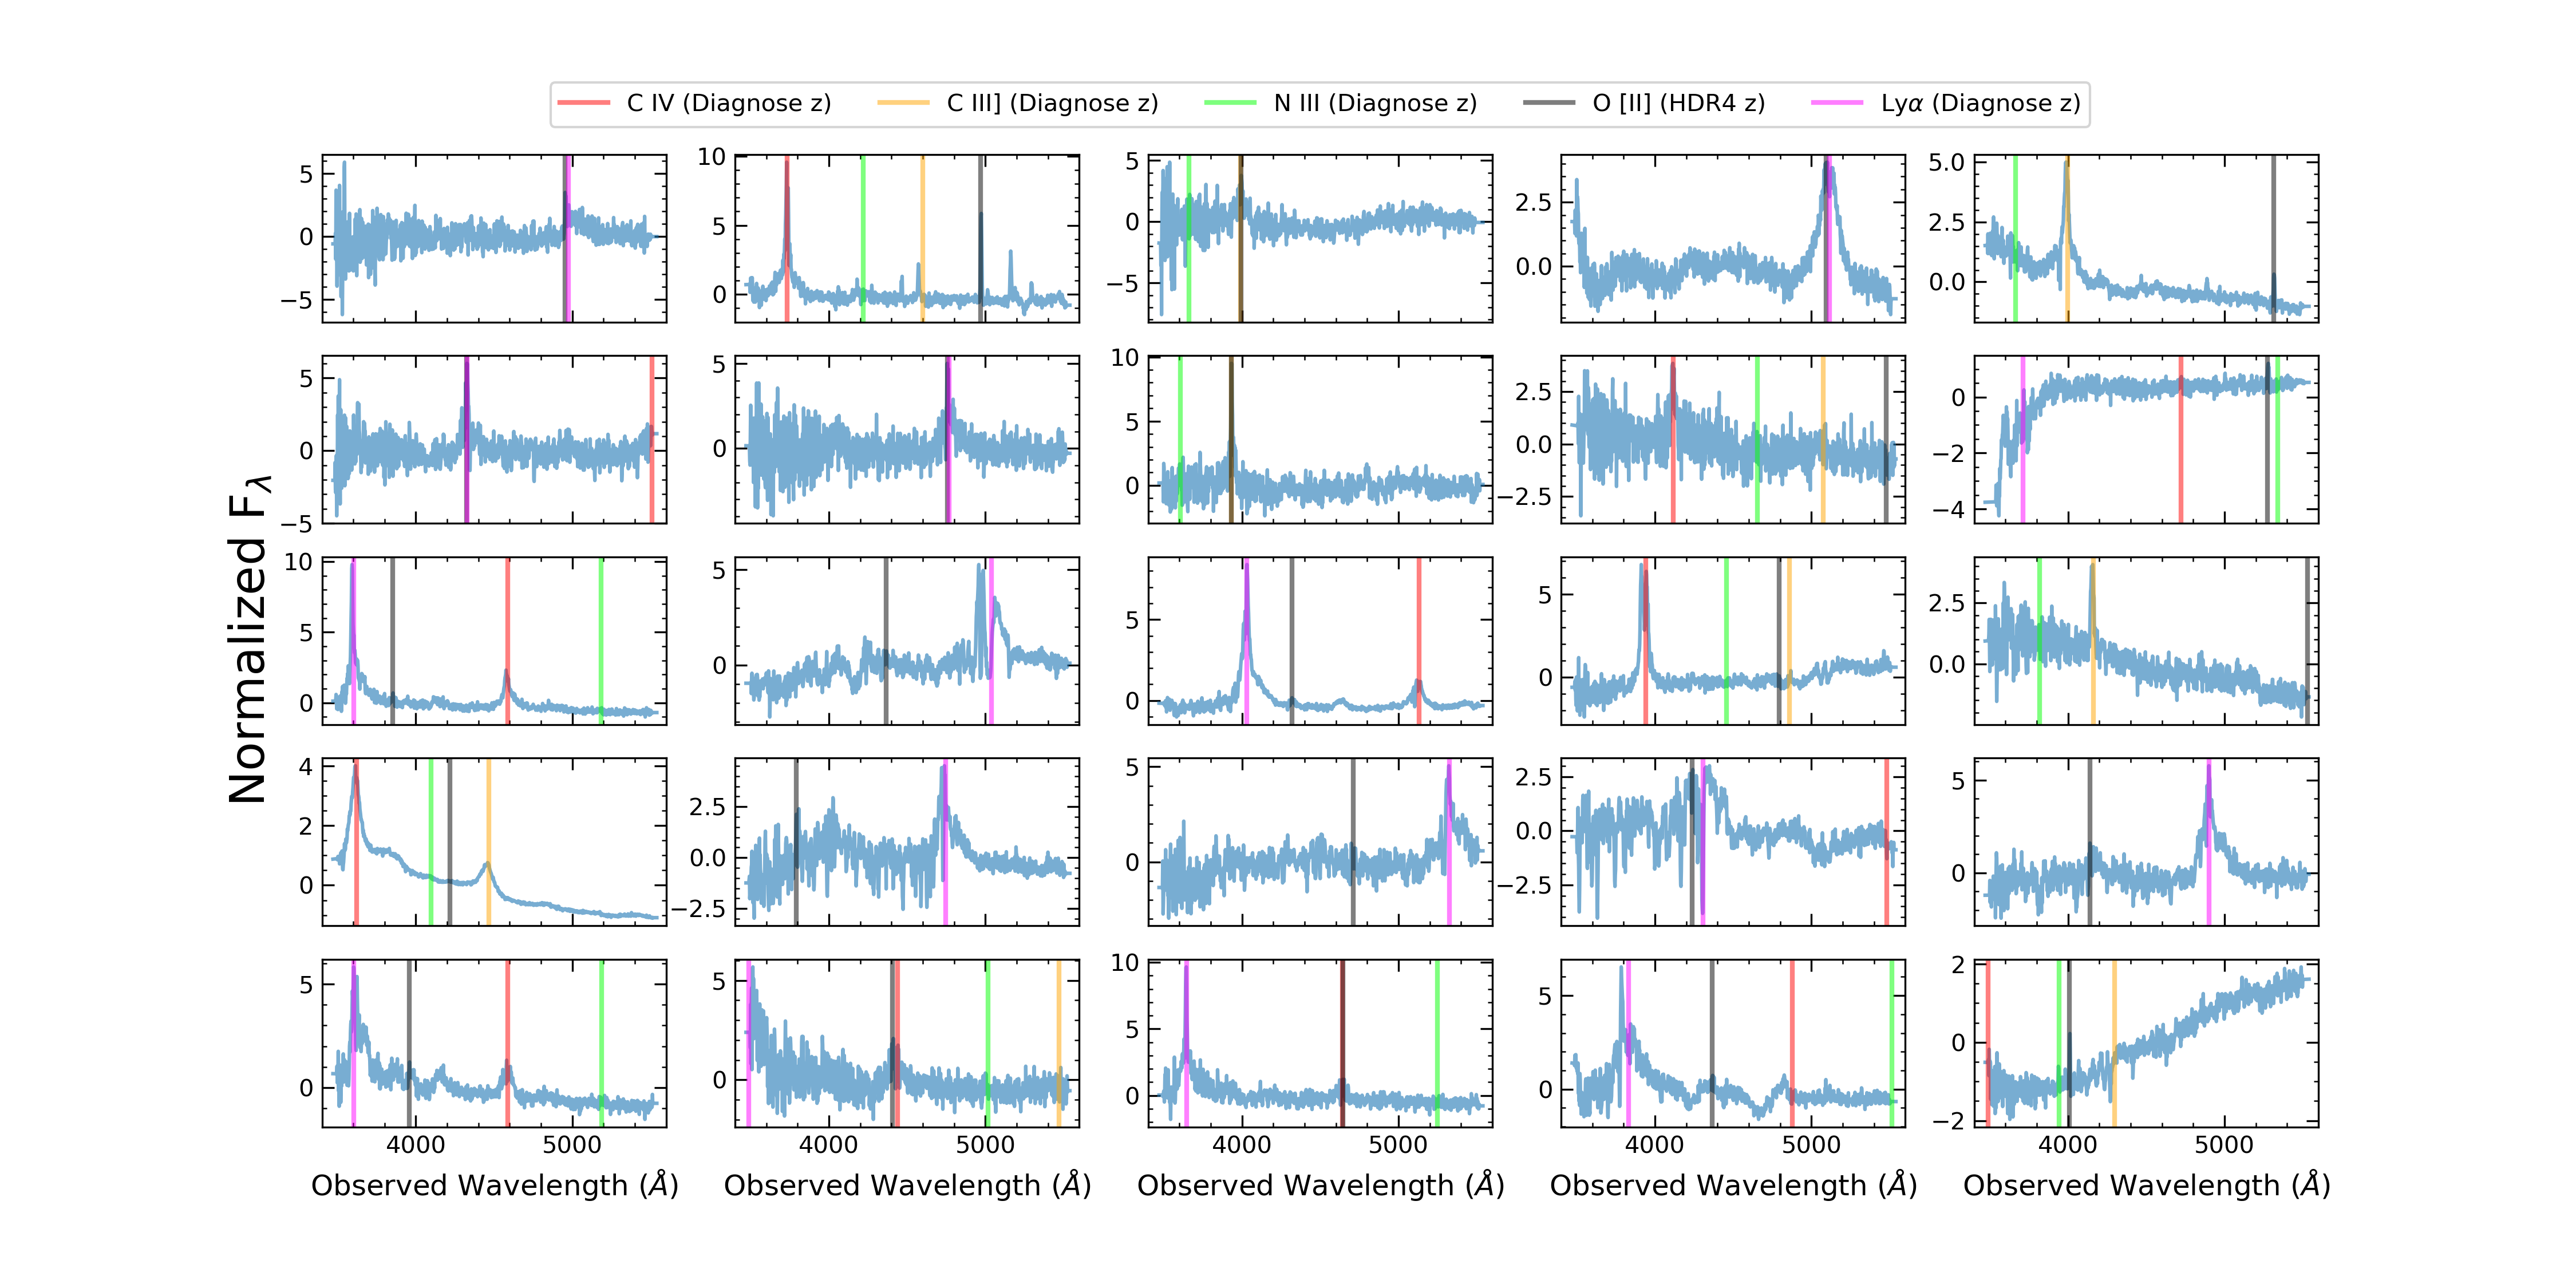Image resolution: width=2576 pixels, height=1288 pixels.
Task: Click the fifth column 'Observed Wavelength (Å)' label
Action: (2147, 1185)
